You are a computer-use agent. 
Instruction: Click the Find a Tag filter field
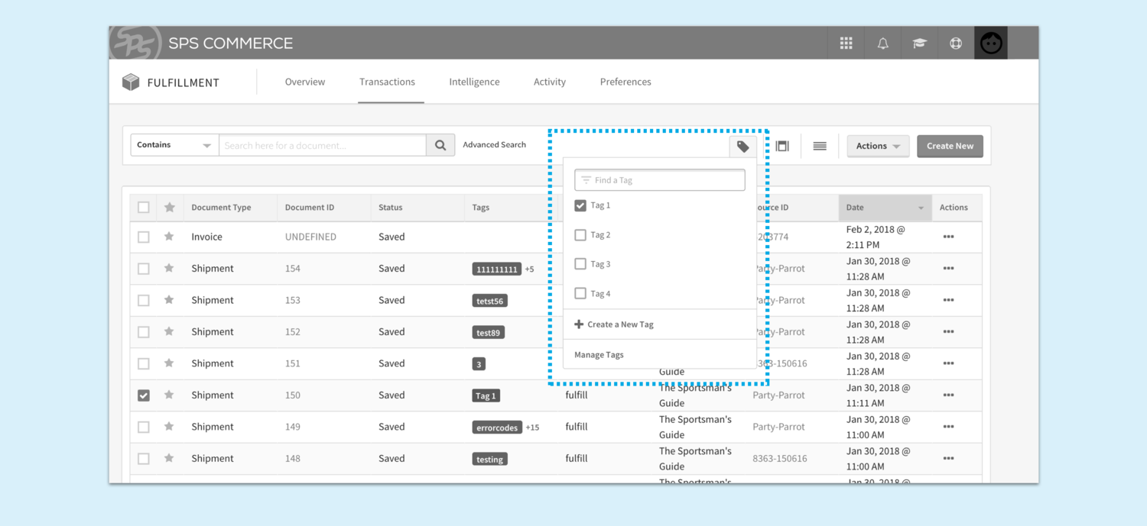coord(660,180)
